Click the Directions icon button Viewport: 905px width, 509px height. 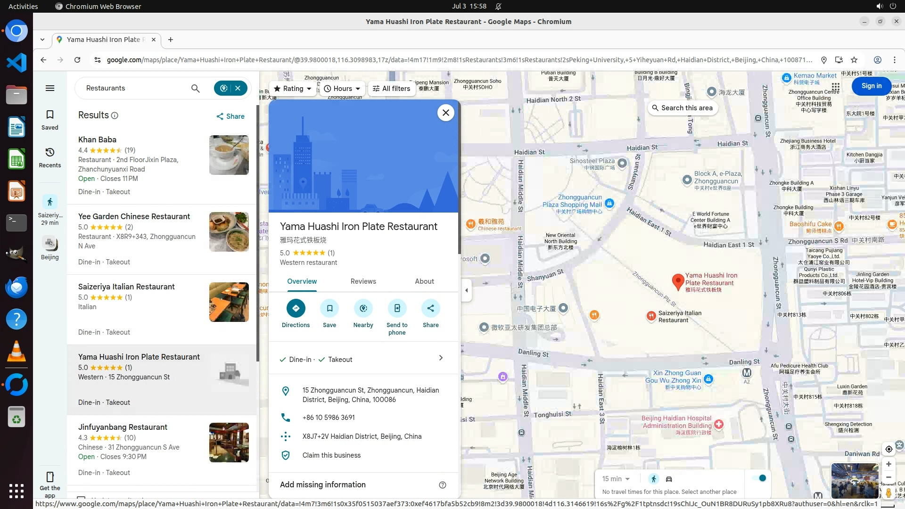point(296,308)
